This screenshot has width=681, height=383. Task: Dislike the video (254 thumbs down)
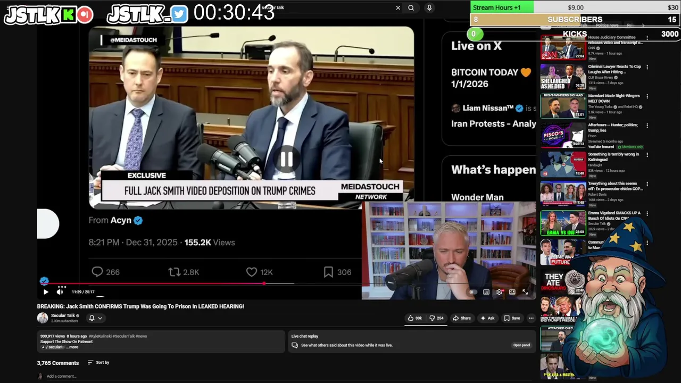click(437, 318)
